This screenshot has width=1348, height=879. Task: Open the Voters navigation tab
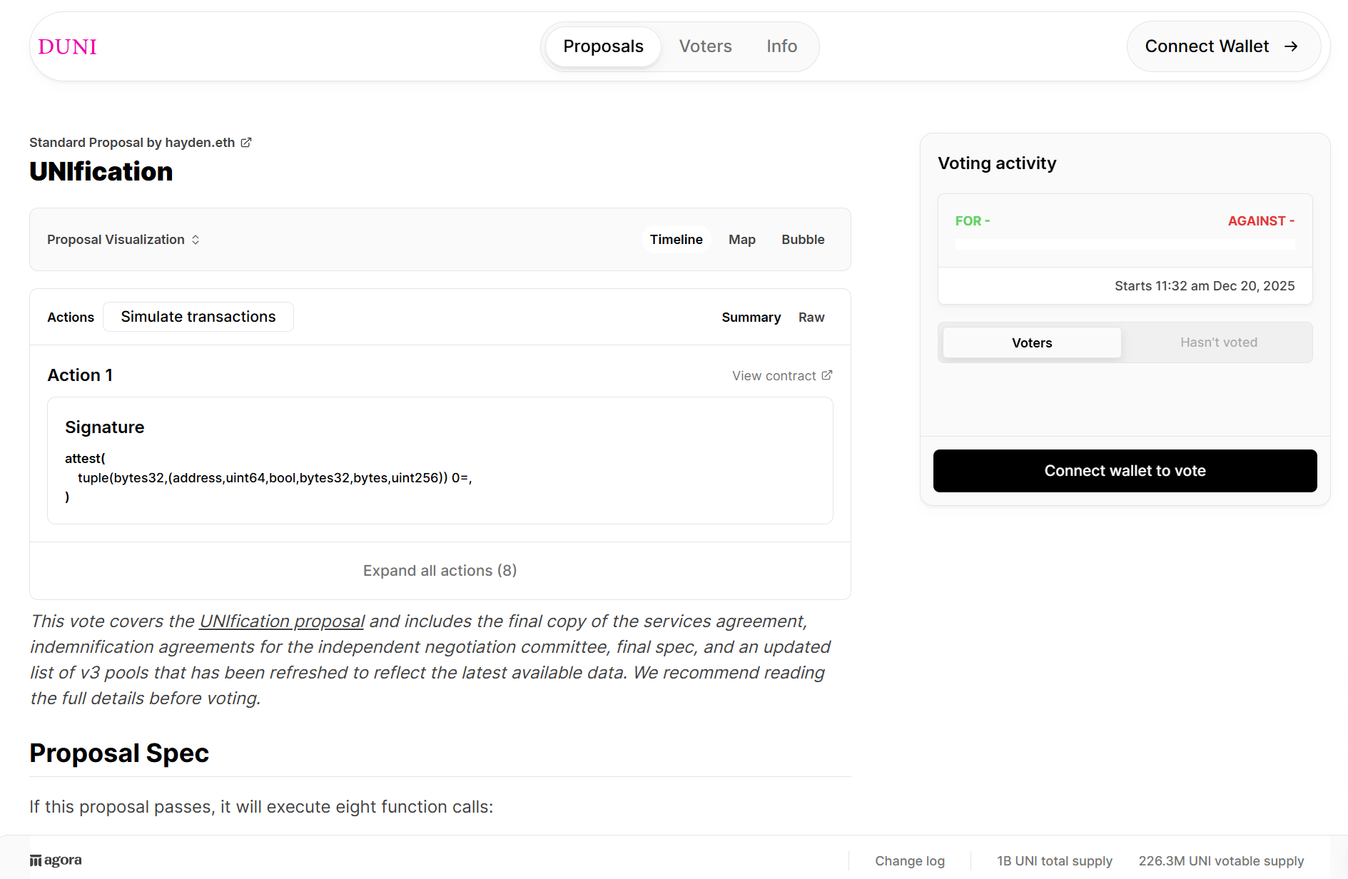(705, 46)
